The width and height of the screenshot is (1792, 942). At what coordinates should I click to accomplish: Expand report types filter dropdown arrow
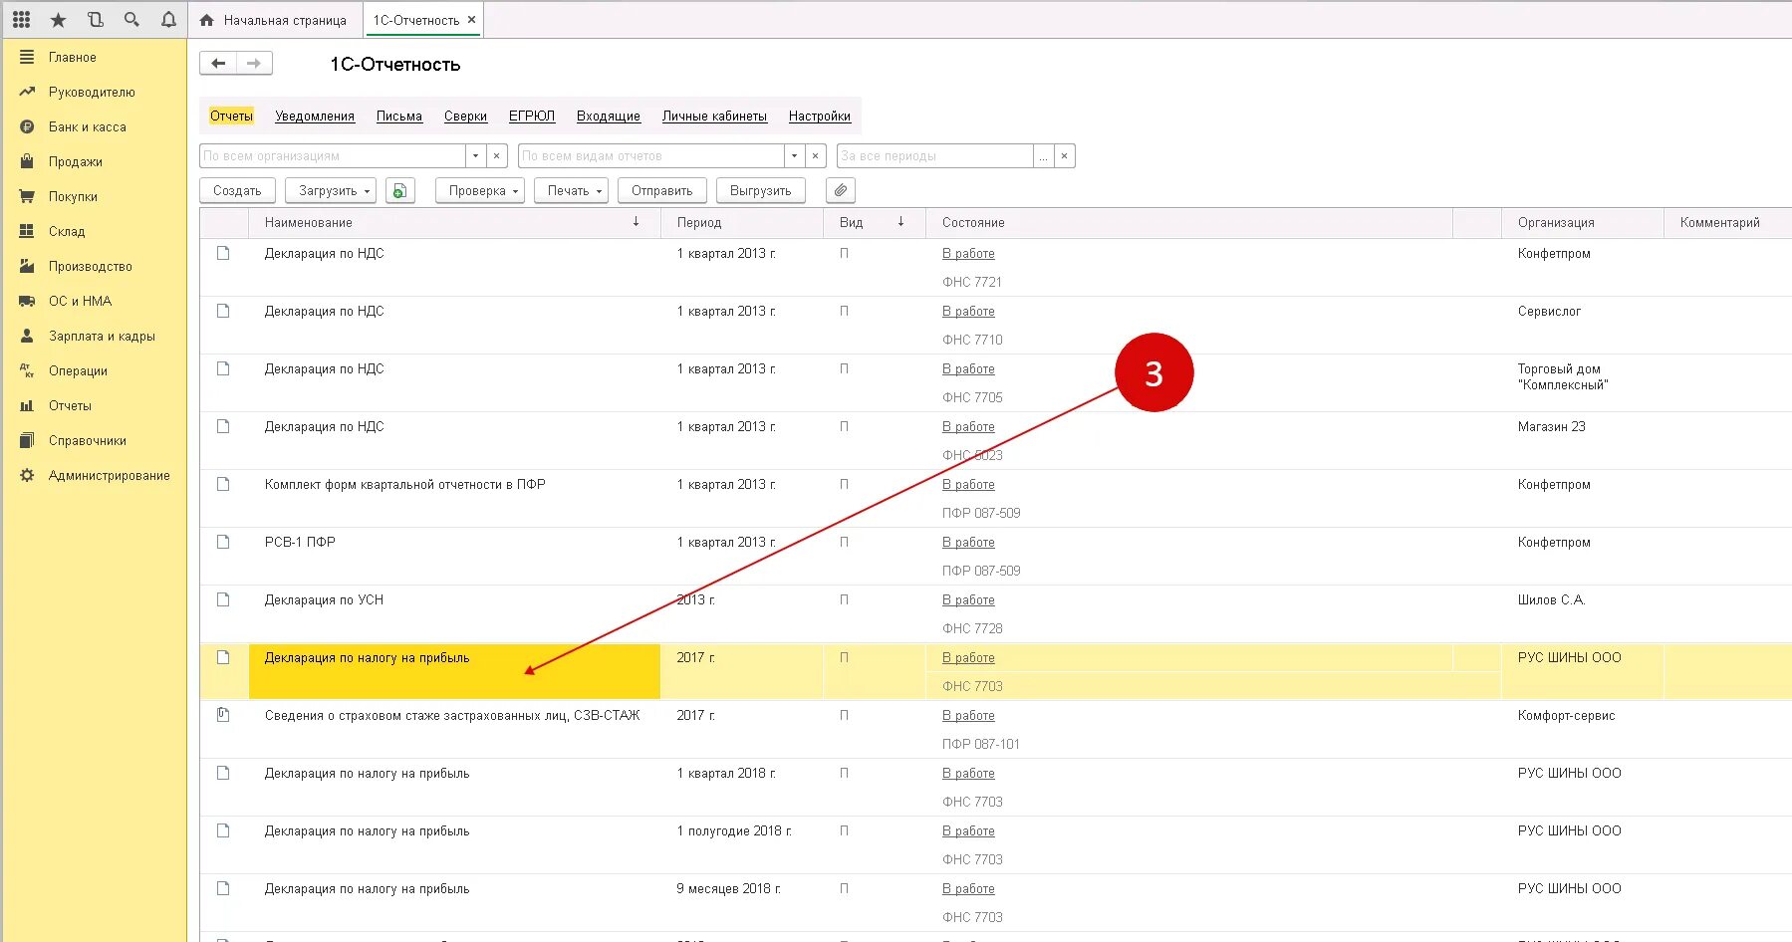click(795, 155)
